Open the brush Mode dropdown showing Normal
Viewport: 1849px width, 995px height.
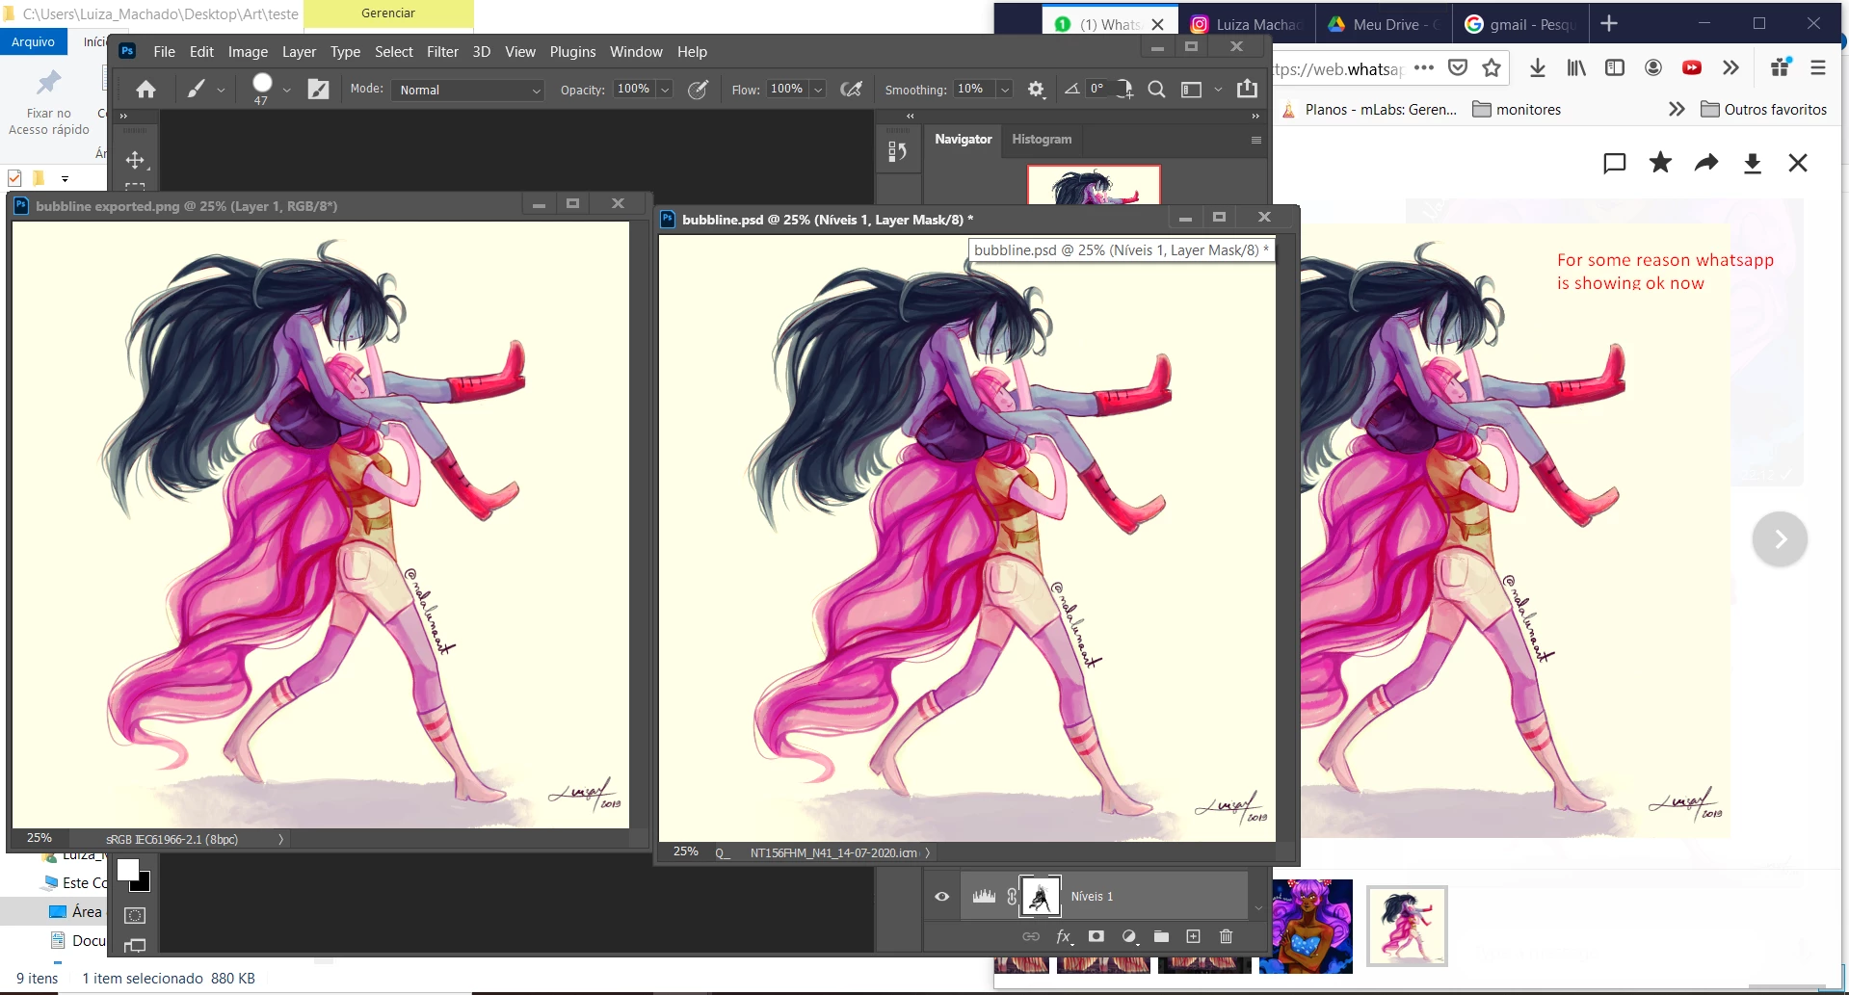click(469, 90)
